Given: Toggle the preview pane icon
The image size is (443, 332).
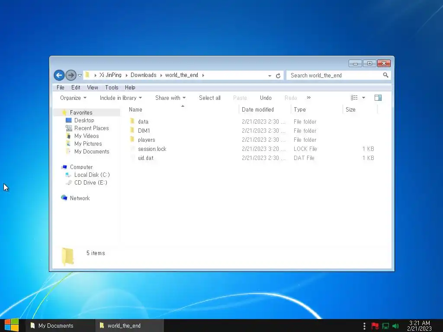Looking at the screenshot, I should tap(378, 98).
